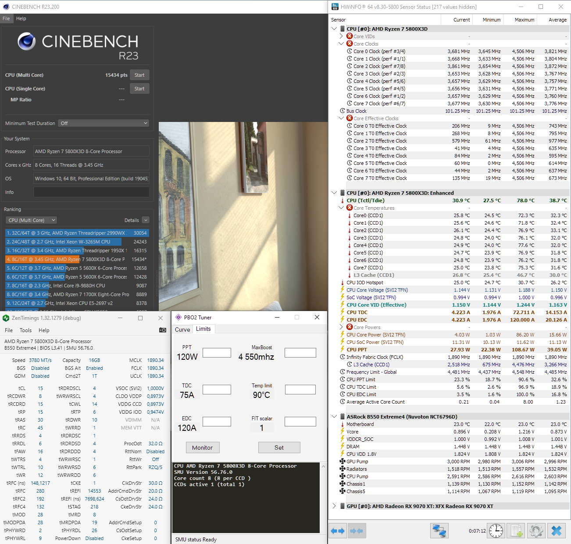The height and width of the screenshot is (544, 571).
Task: Click the ZenTimings title bar app icon
Action: [x=6, y=318]
